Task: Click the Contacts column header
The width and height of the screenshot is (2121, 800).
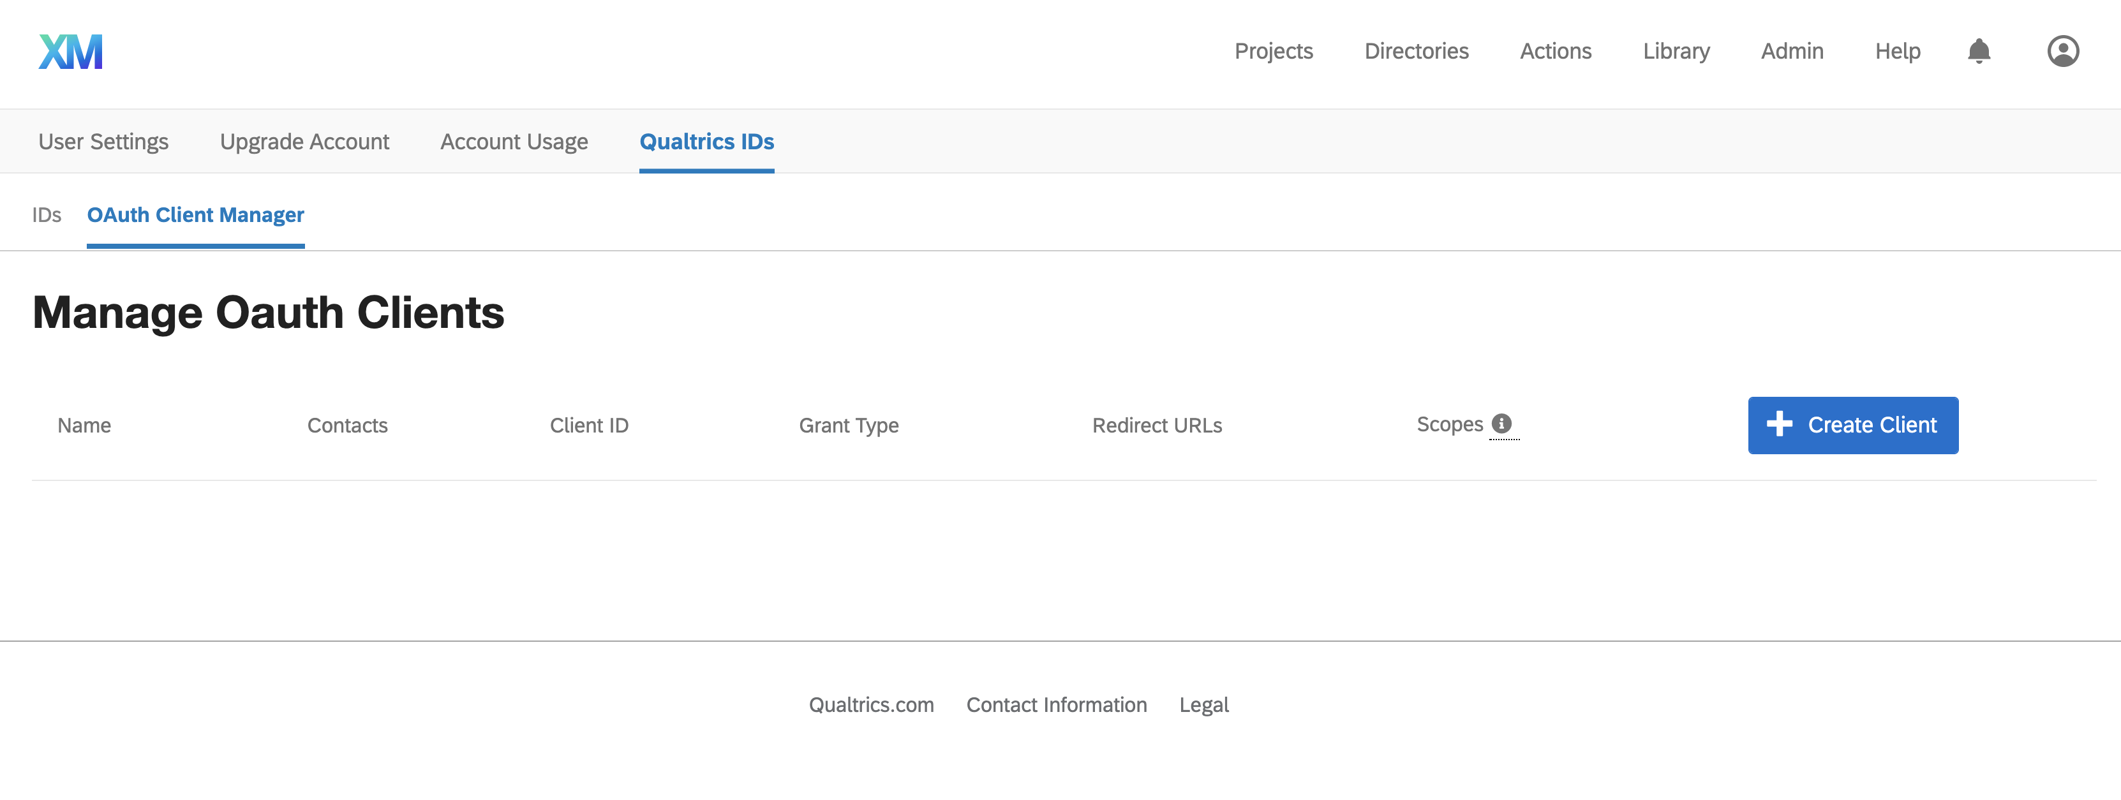Action: point(346,426)
